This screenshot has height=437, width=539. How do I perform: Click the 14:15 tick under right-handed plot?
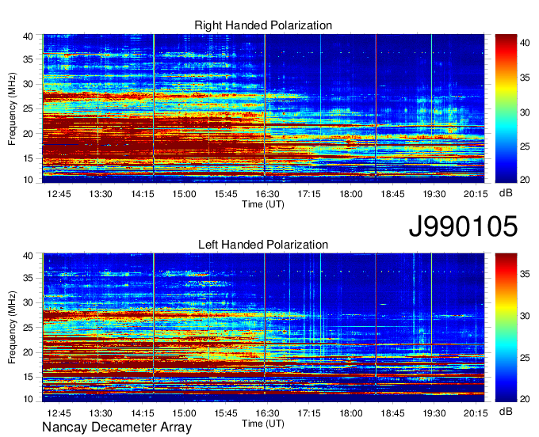click(x=143, y=194)
